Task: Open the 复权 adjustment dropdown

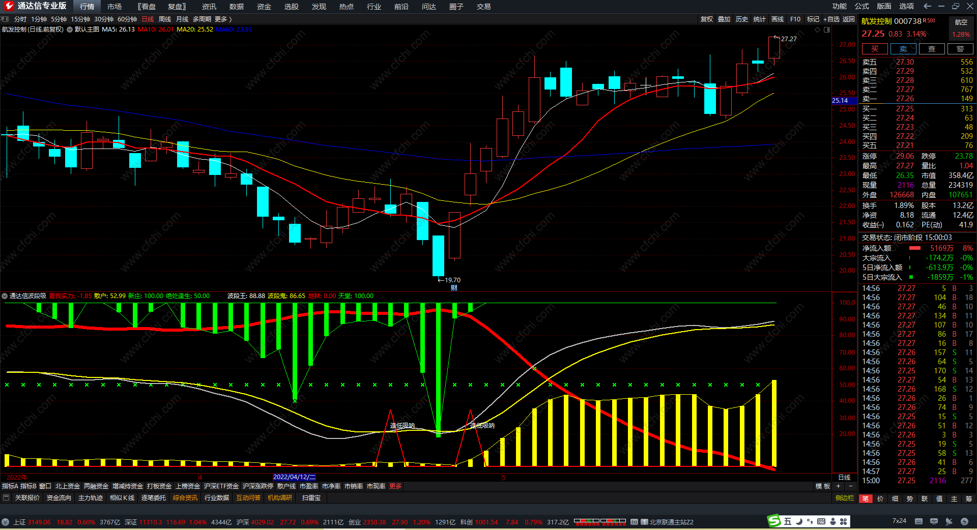Action: pos(707,19)
